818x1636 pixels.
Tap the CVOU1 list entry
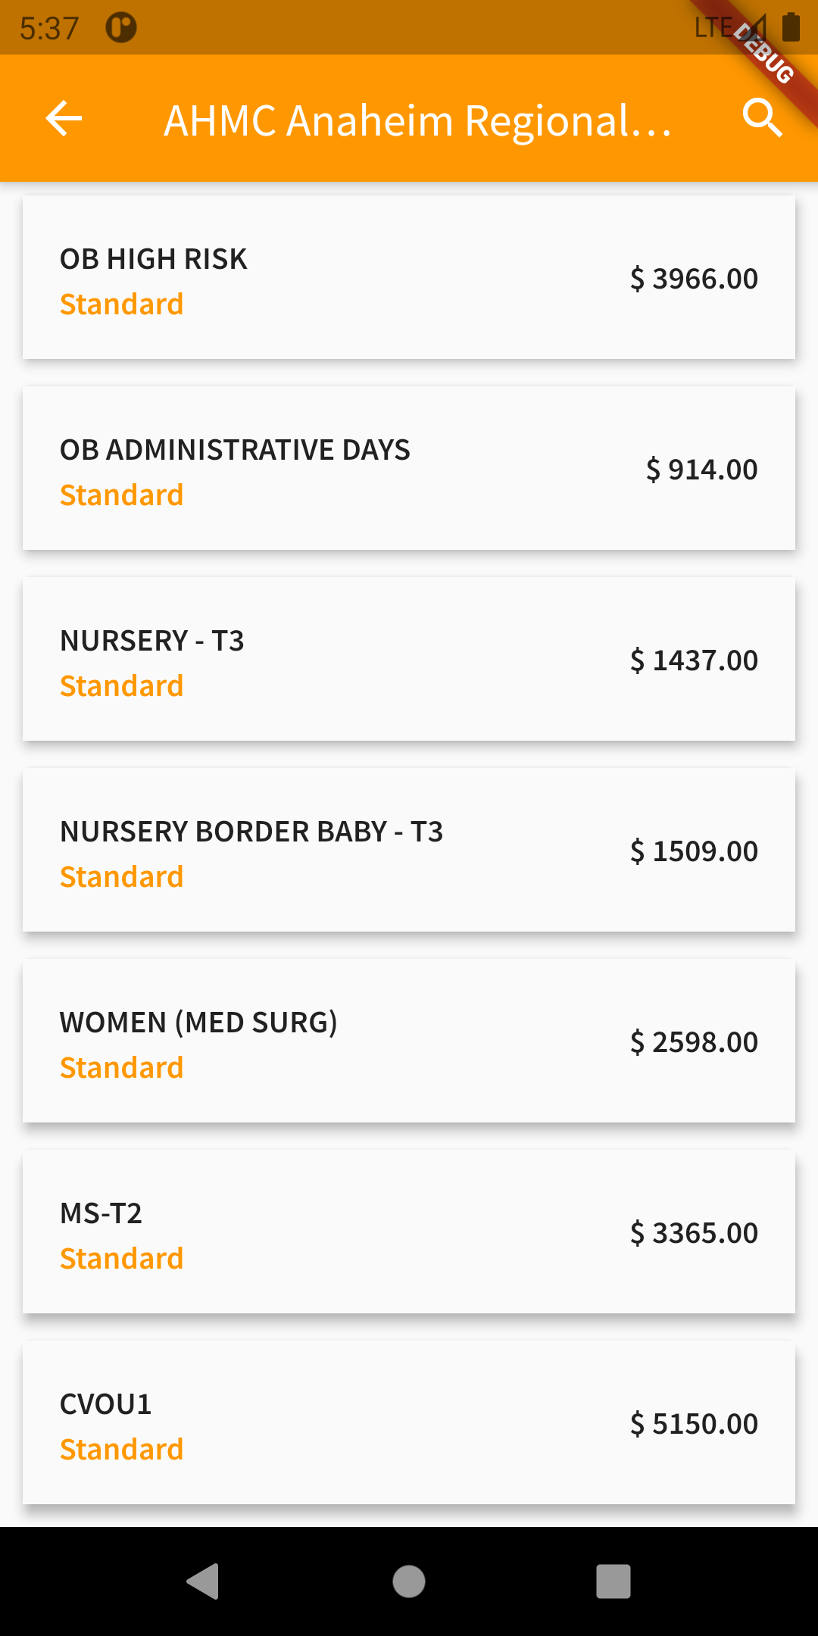(409, 1422)
